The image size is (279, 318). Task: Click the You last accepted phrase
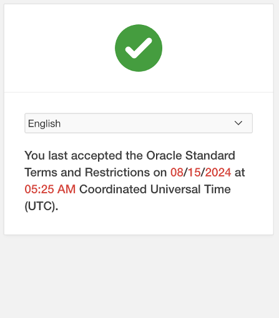73,155
